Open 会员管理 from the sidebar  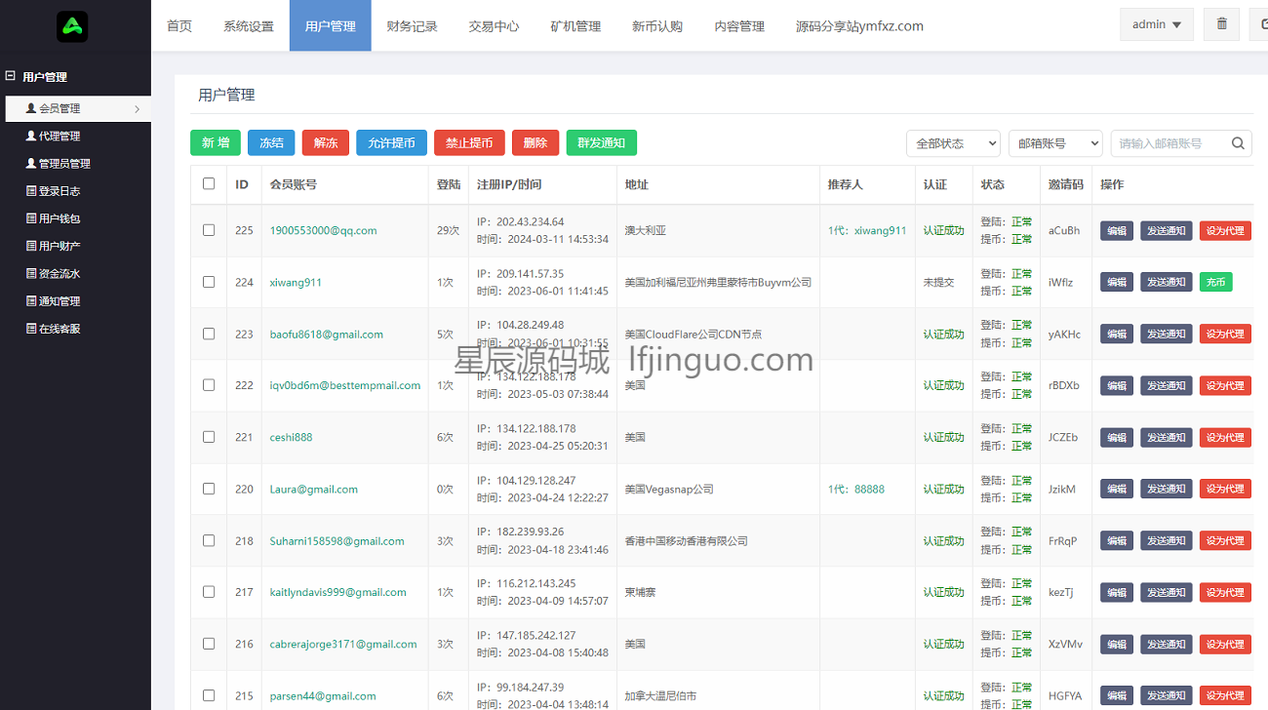pyautogui.click(x=59, y=108)
